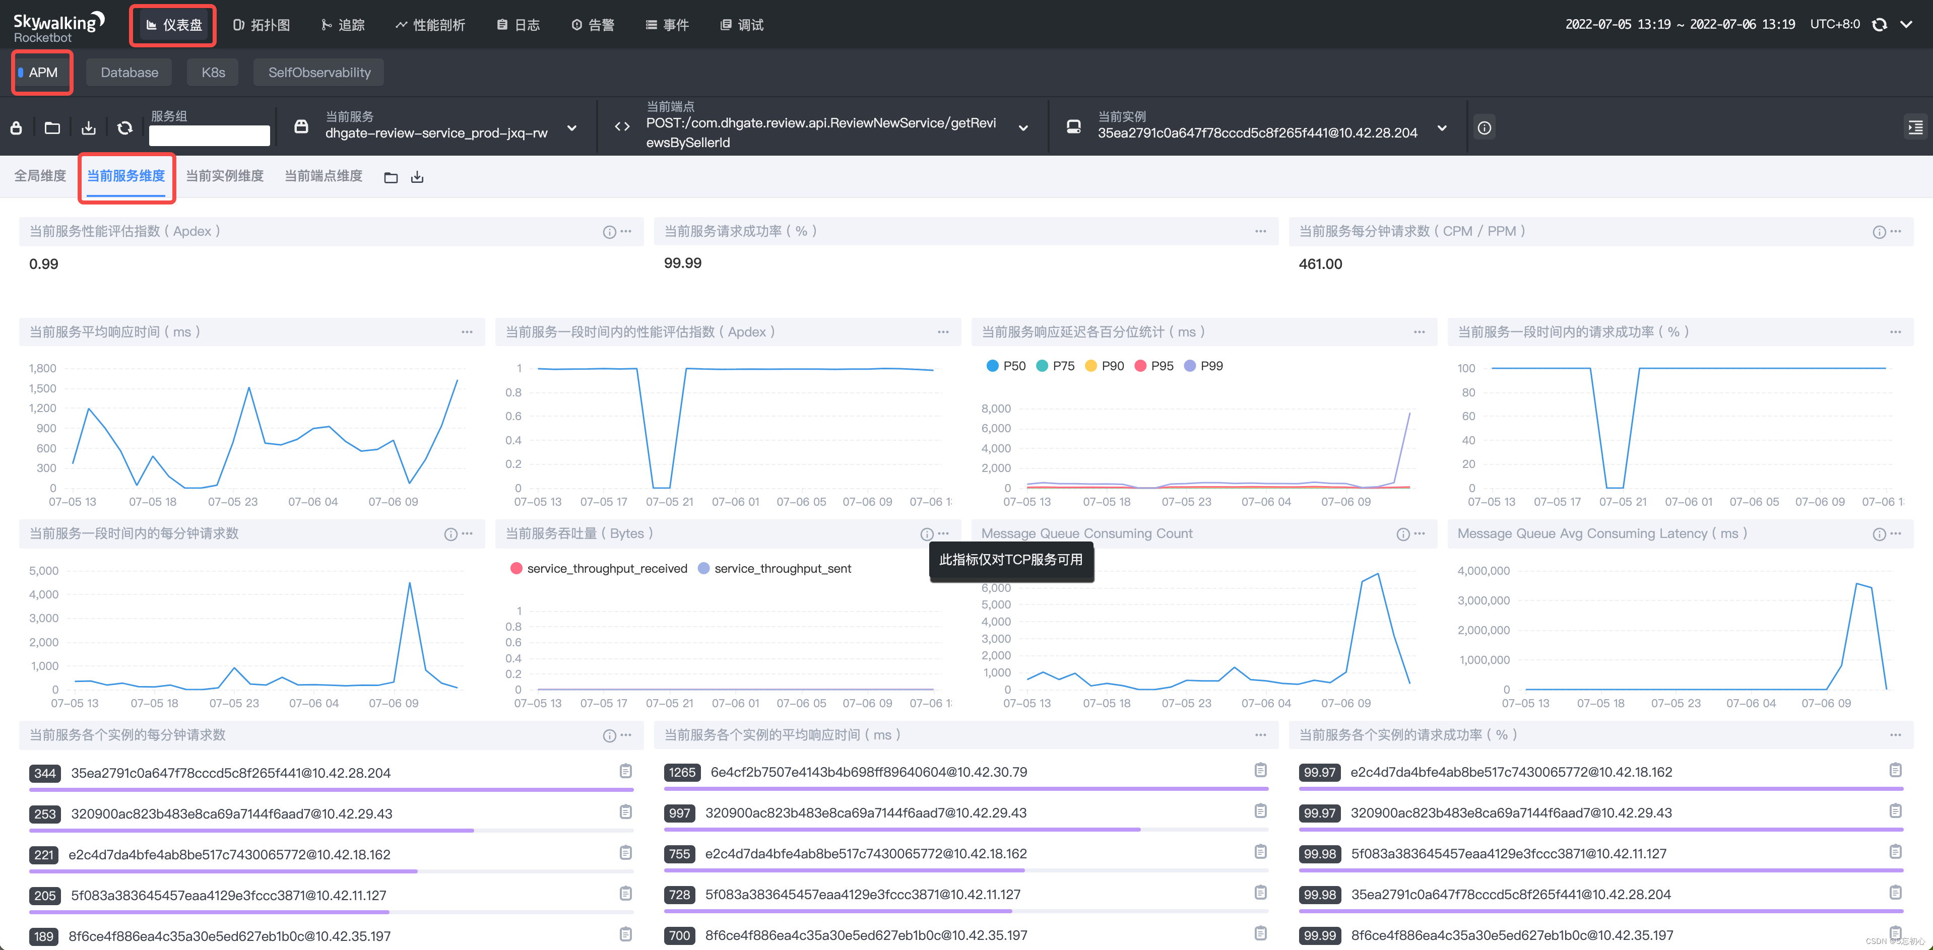This screenshot has height=950, width=1933.
Task: Switch to the Database dashboard
Action: pyautogui.click(x=129, y=73)
